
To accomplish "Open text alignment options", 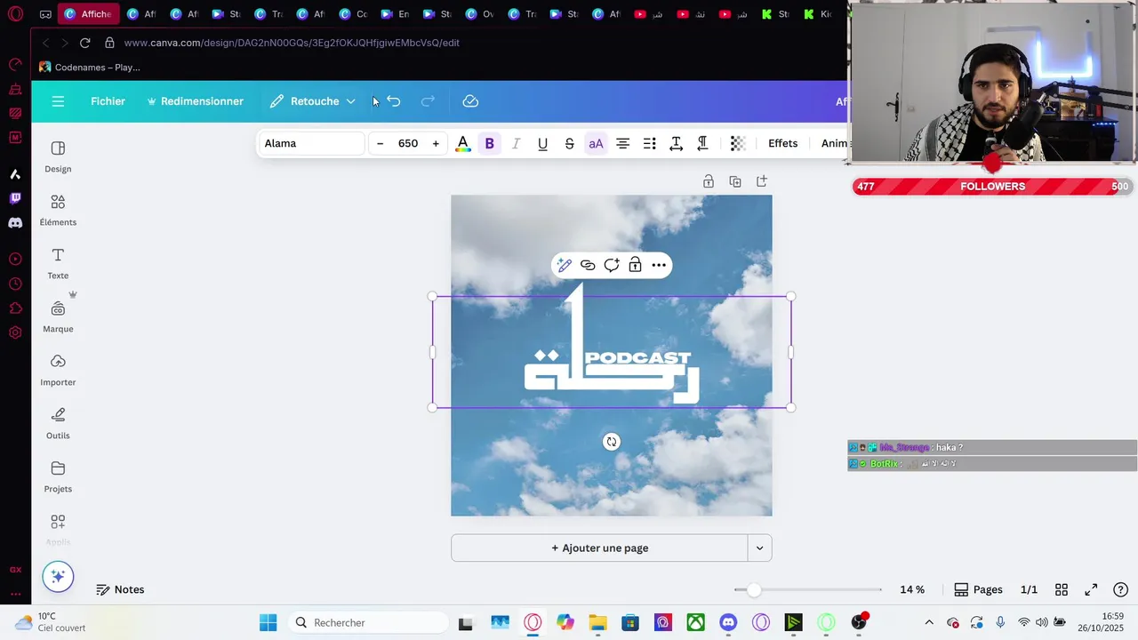I will pos(622,143).
